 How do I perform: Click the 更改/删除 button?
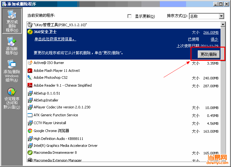pyautogui.click(x=209, y=54)
